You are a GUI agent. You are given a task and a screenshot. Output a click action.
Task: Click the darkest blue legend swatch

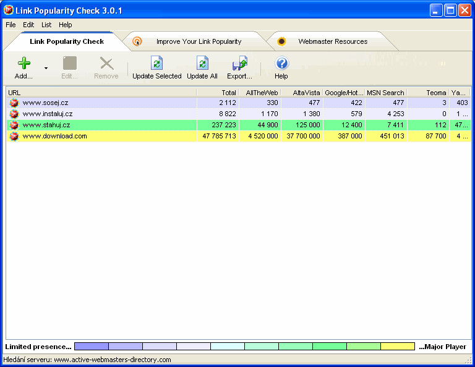click(92, 347)
